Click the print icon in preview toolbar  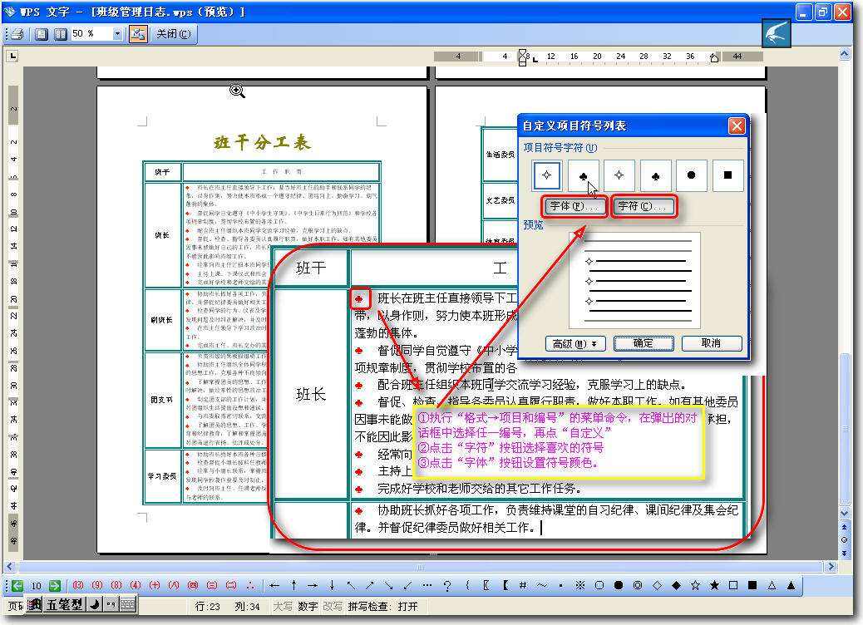click(x=17, y=34)
